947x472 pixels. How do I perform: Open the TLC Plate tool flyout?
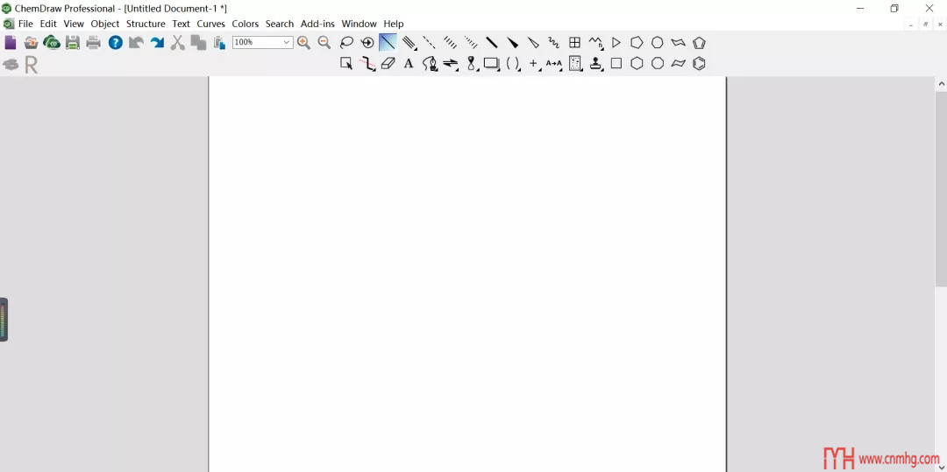575,63
